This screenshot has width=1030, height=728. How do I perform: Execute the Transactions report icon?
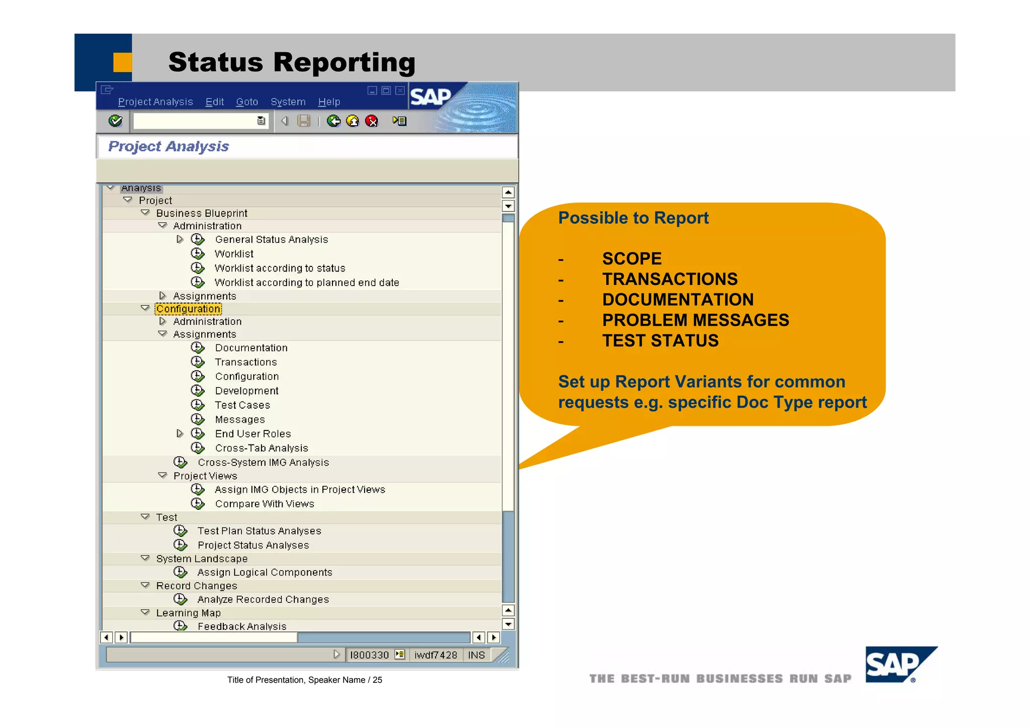point(198,362)
